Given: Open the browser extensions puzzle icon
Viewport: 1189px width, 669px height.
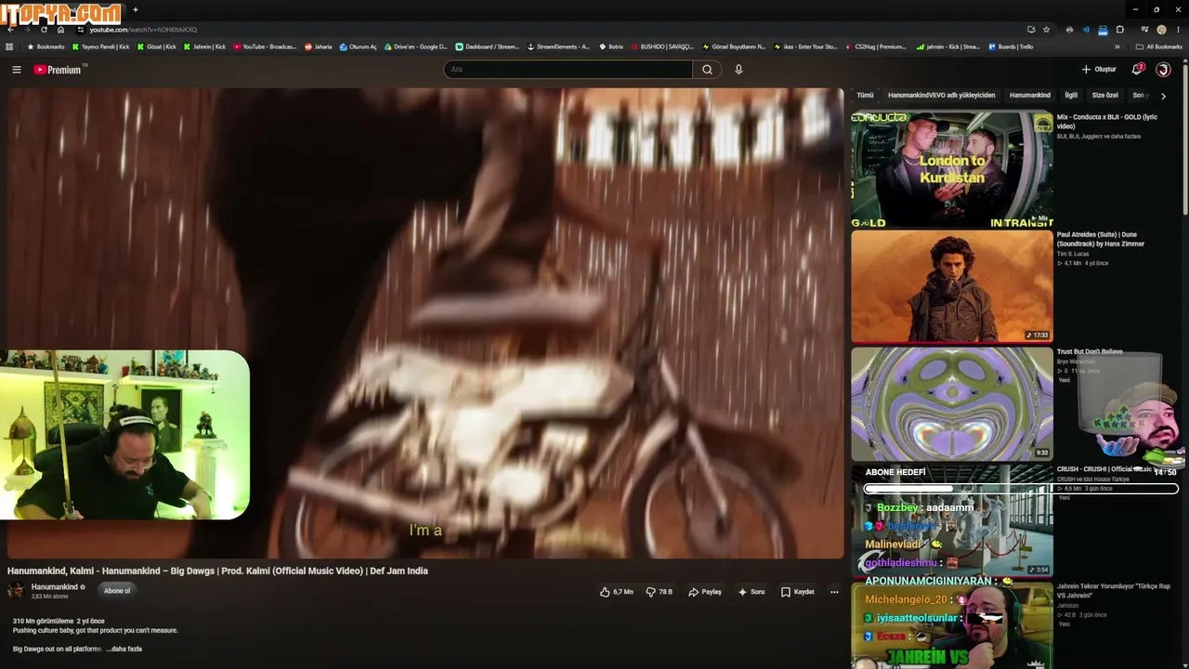Looking at the screenshot, I should click(x=1119, y=30).
